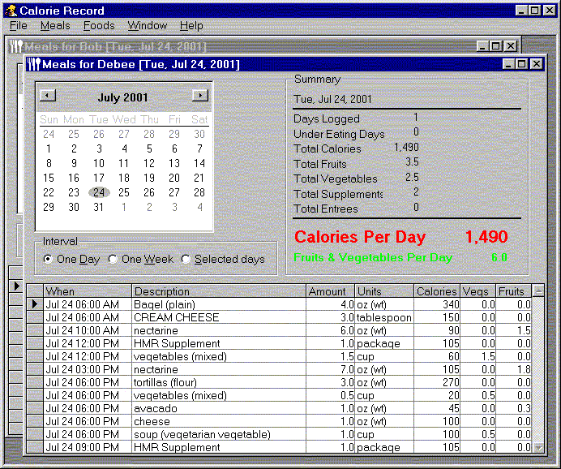Screen dimensions: 561x469
Task: Maximize the Meals for Debee window
Action: tap(521, 64)
